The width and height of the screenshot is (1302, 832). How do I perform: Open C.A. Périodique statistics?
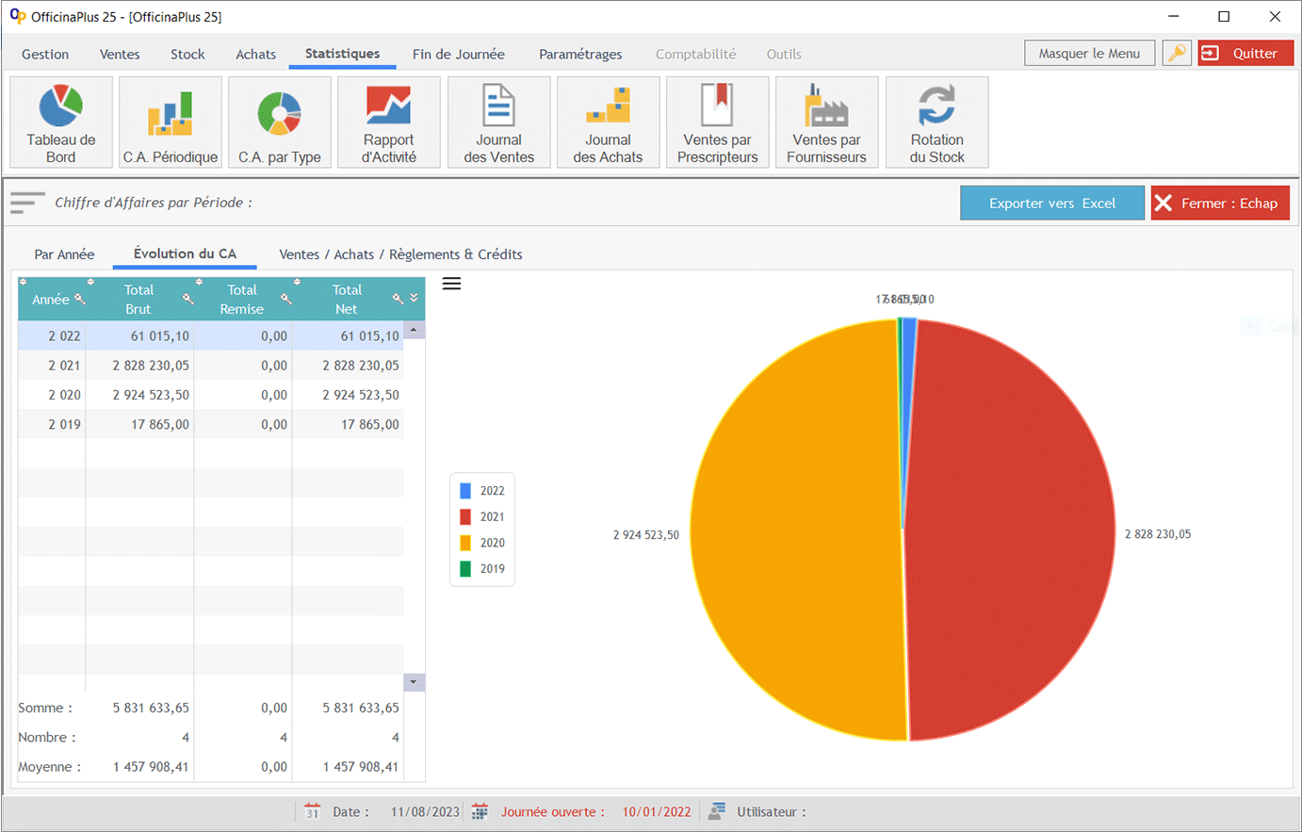[x=171, y=122]
